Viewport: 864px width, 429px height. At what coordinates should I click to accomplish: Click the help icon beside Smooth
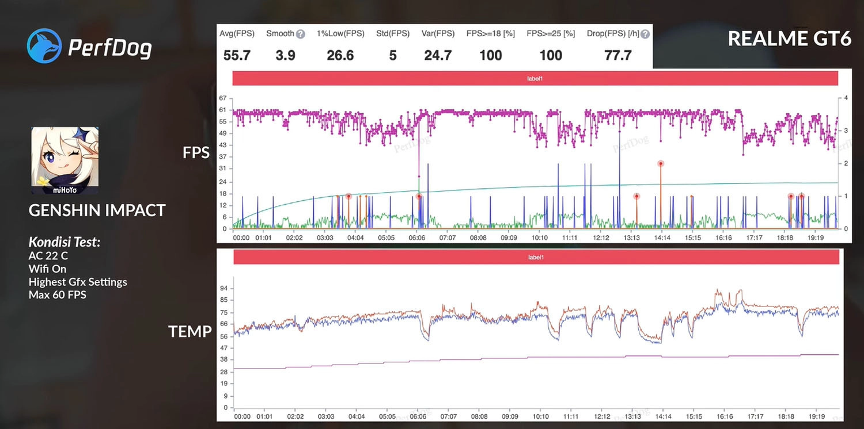(x=300, y=34)
